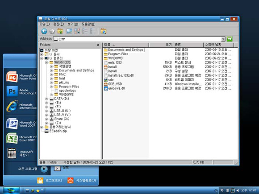Open the 파일(F) menu
The width and height of the screenshot is (259, 194).
point(45,24)
